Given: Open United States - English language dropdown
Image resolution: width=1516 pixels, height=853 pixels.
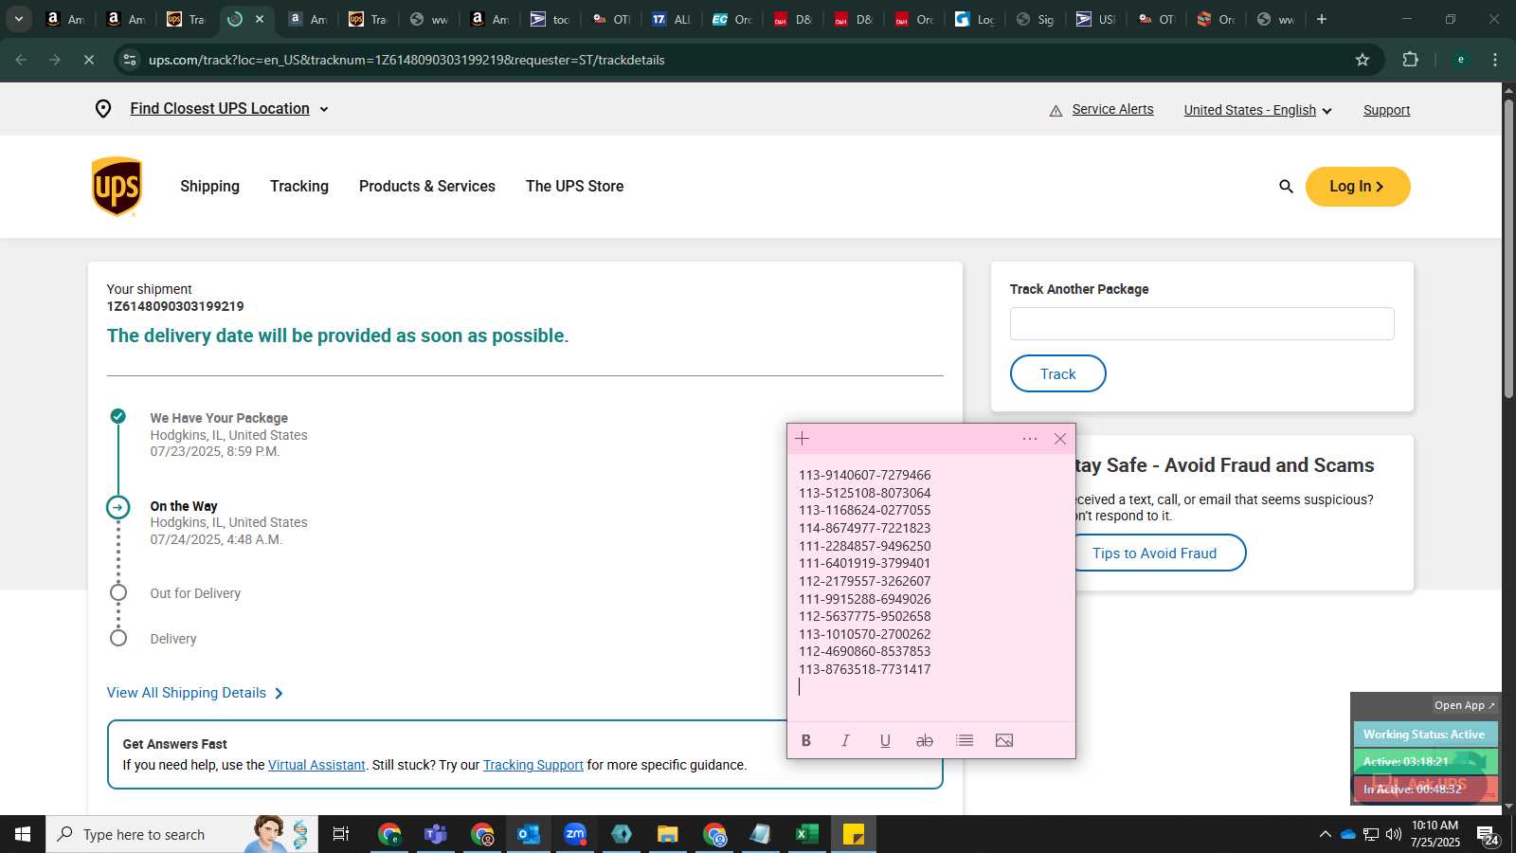Looking at the screenshot, I should tap(1257, 110).
